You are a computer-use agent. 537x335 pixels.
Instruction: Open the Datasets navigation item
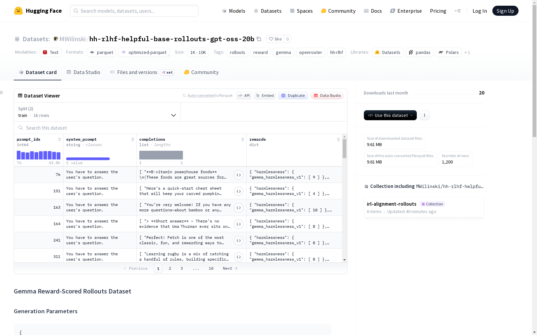point(267,11)
